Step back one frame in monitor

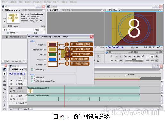click(130, 56)
